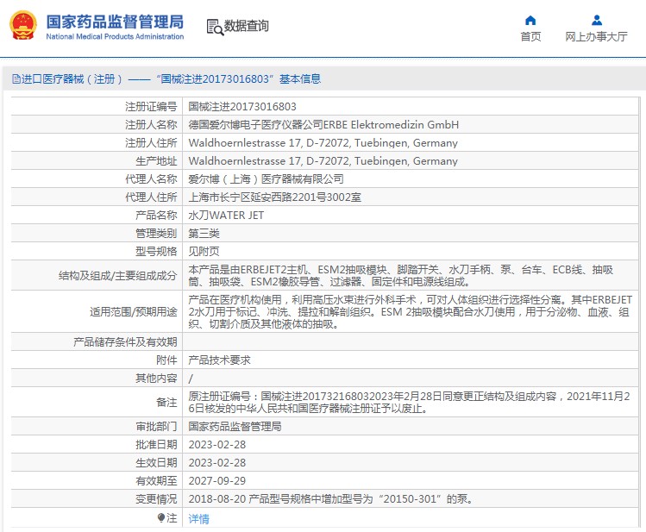Select the slash value in 其他内容 row

[191, 379]
